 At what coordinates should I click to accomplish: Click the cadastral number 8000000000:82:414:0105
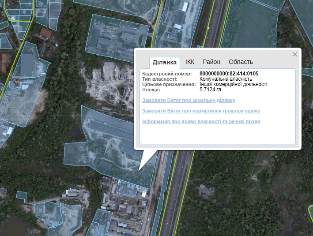click(x=229, y=74)
